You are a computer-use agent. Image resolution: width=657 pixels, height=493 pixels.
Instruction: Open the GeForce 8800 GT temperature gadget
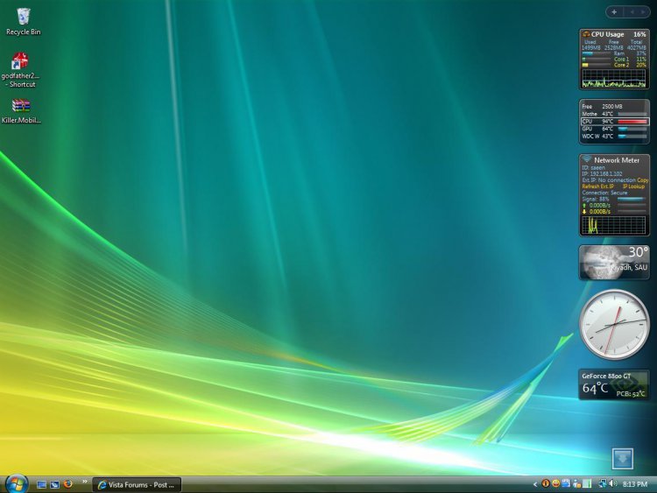pyautogui.click(x=614, y=384)
